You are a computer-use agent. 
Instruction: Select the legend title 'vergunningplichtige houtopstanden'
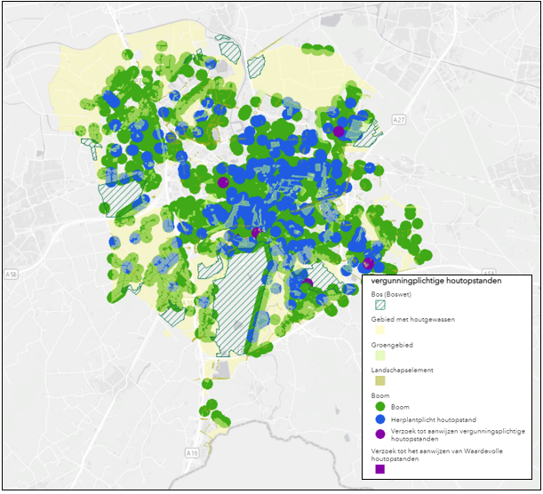(436, 281)
